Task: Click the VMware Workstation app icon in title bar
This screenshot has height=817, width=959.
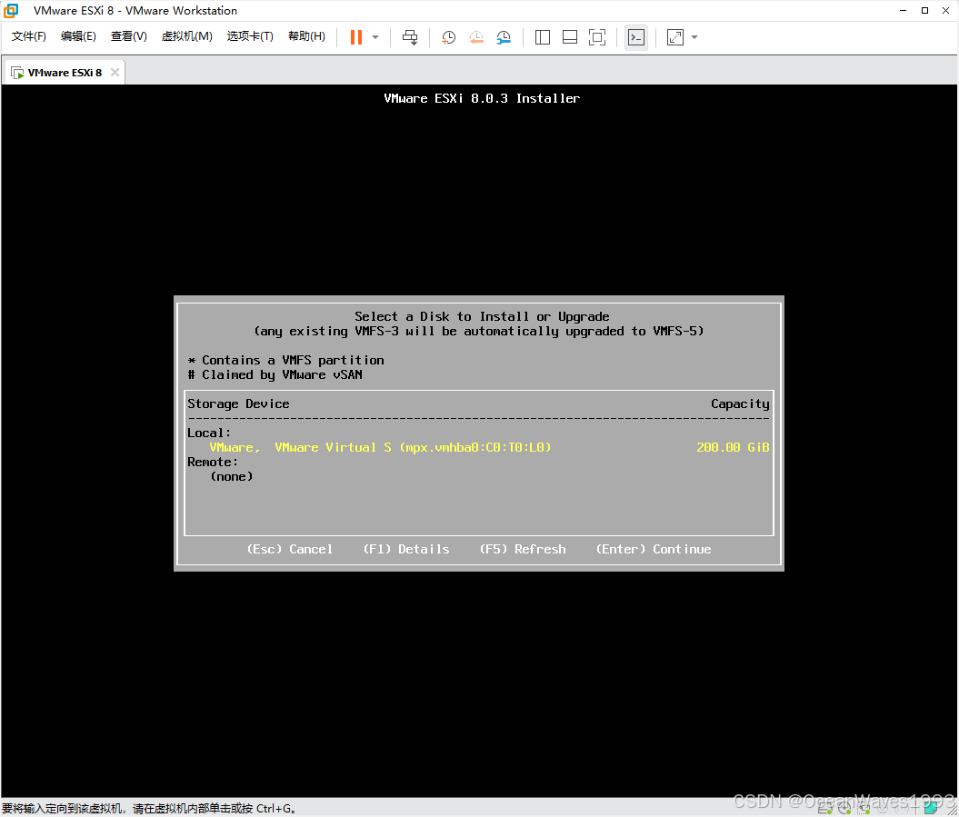Action: click(x=11, y=10)
